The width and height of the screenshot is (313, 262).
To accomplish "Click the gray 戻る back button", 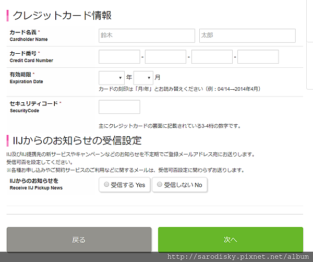I will pyautogui.click(x=79, y=240).
